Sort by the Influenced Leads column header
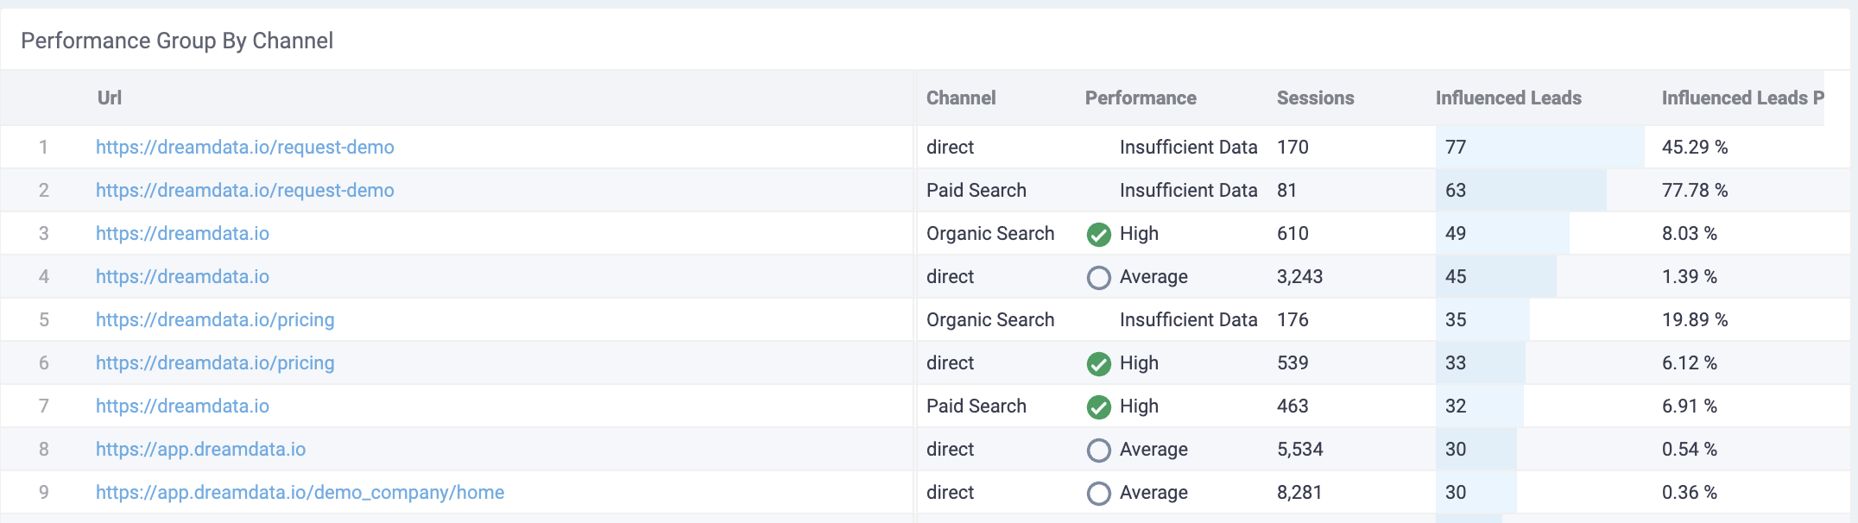 coord(1508,98)
